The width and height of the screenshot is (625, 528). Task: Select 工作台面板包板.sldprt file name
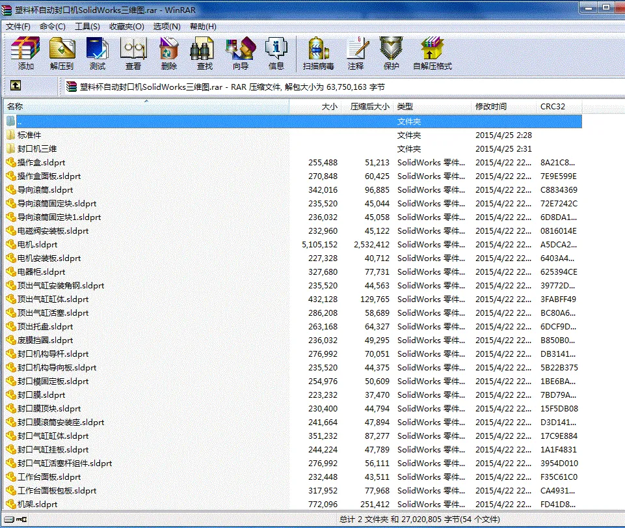click(57, 490)
